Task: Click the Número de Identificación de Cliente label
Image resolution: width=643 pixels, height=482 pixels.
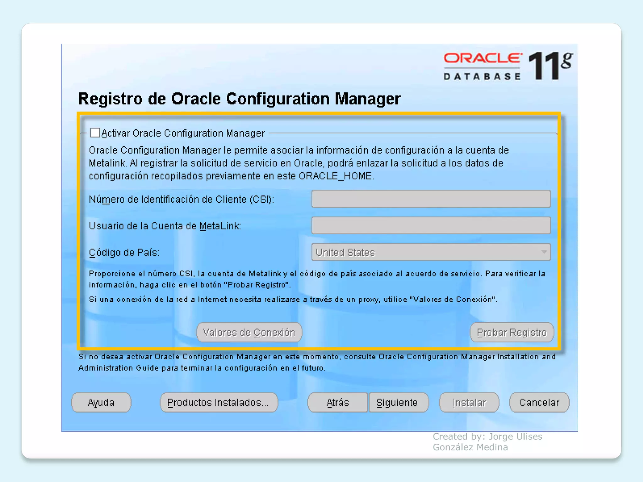Action: [x=181, y=199]
